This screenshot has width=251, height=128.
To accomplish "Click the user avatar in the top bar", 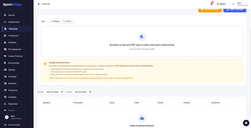I will pos(233,4).
